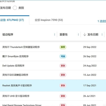Click date 26 Jul 2021

(89, 96)
